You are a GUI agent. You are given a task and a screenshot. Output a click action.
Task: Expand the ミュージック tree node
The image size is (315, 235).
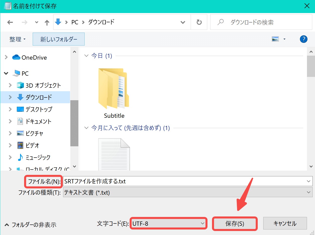pyautogui.click(x=10, y=157)
